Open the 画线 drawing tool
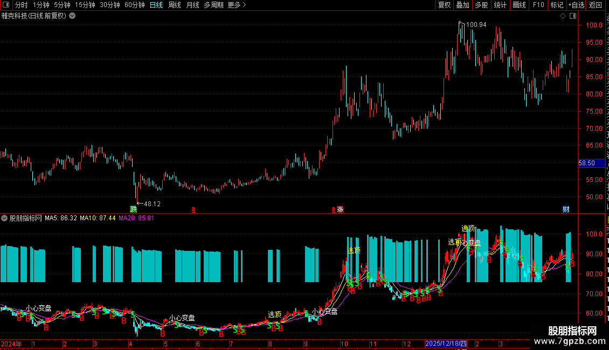This screenshot has height=350, width=609. point(520,5)
